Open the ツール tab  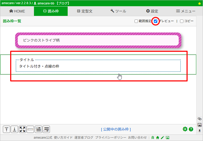(x=118, y=11)
